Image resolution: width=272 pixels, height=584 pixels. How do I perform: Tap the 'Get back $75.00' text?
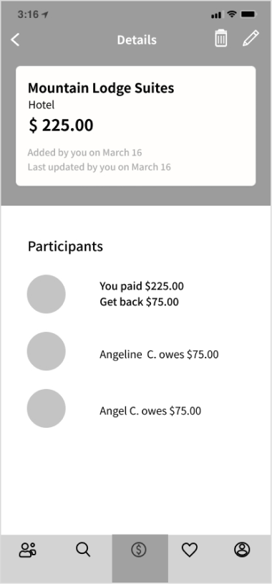139,302
